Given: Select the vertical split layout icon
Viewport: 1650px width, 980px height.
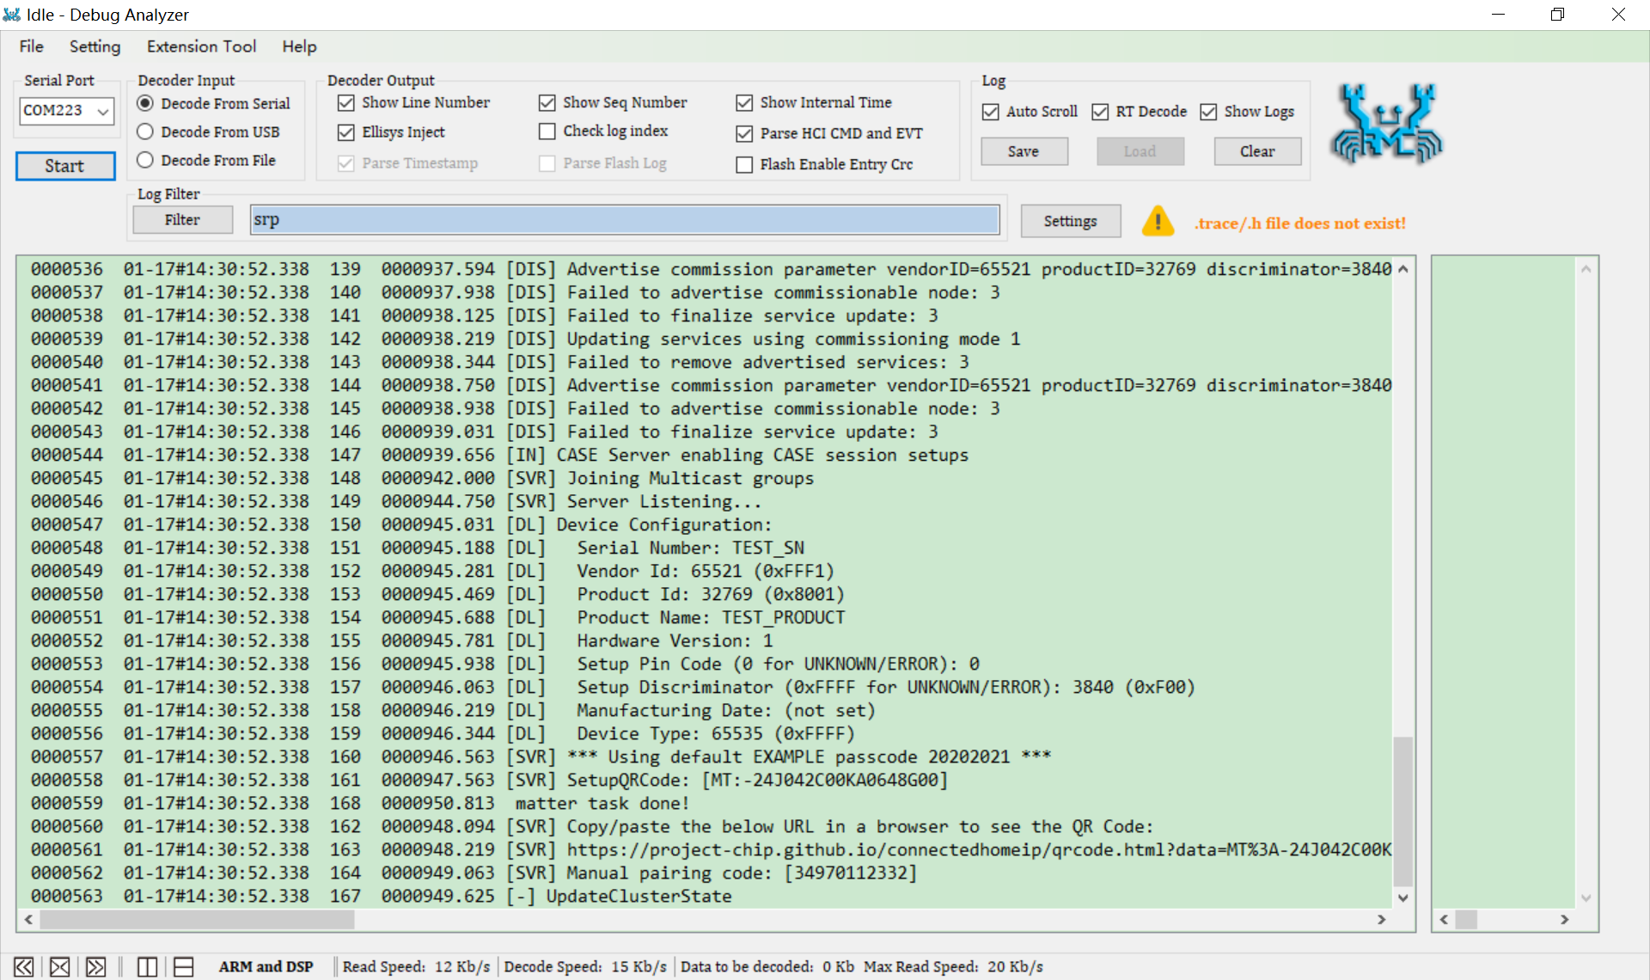Looking at the screenshot, I should (147, 967).
